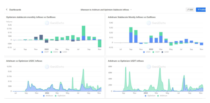Toggle Arbitrum legend in USDC Inflows chart
The height and width of the screenshot is (103, 210).
tap(48, 96)
